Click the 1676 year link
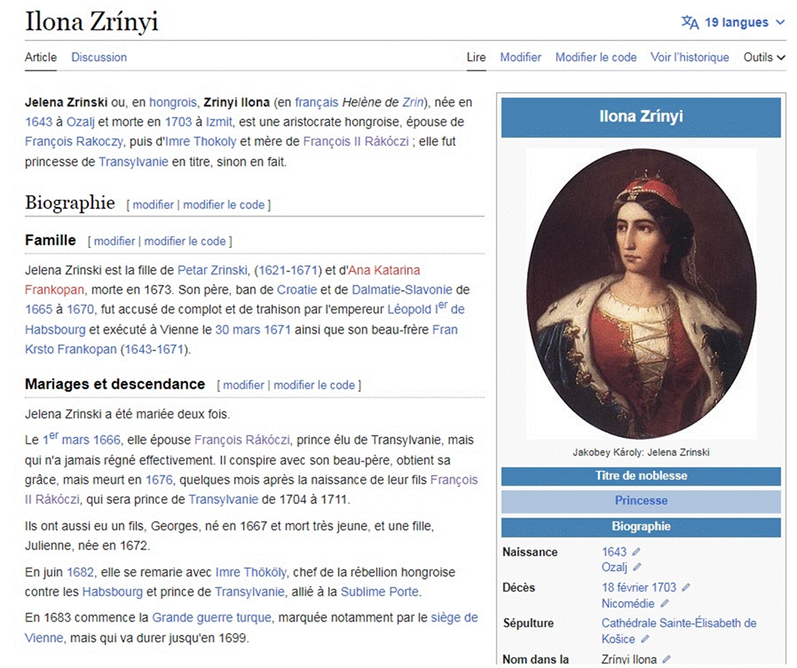 159,480
